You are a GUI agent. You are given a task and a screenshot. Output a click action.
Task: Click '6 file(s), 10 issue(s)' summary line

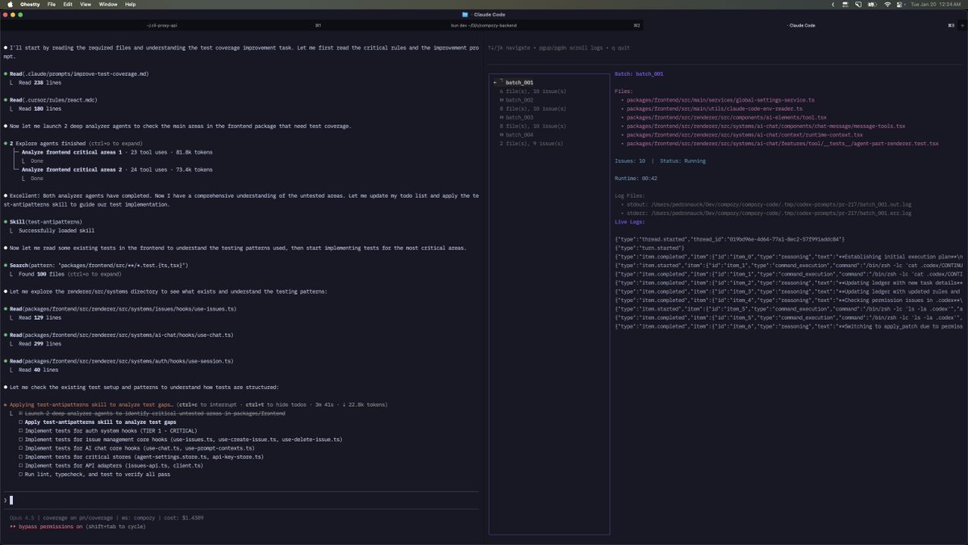pos(532,91)
